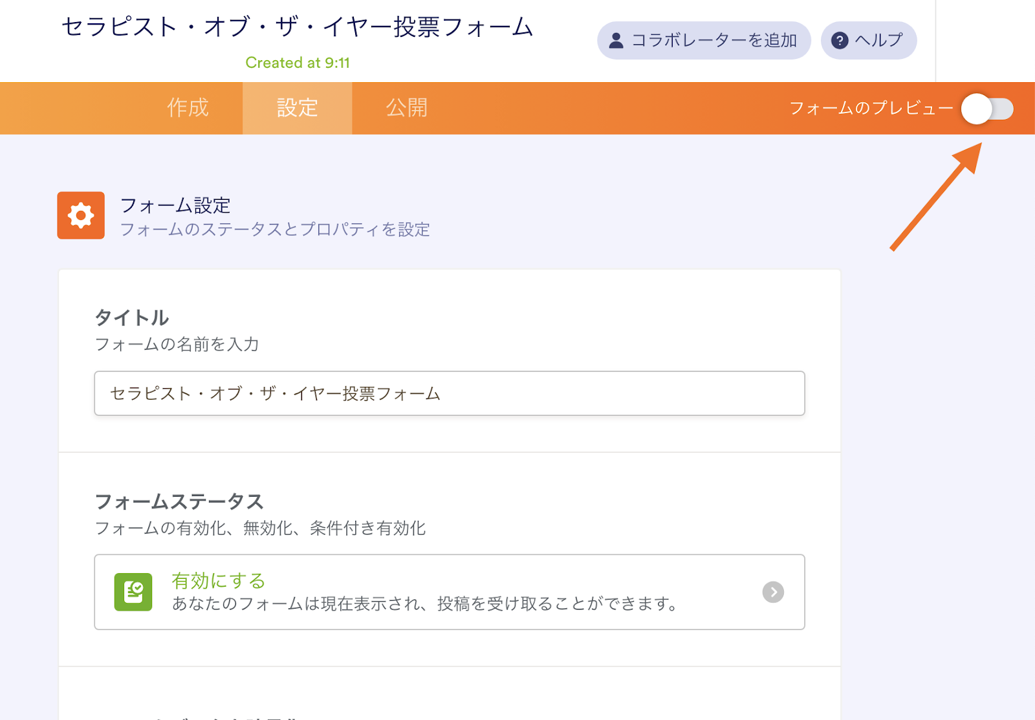
Task: Click the person icon in the collaborator button
Action: (x=616, y=41)
